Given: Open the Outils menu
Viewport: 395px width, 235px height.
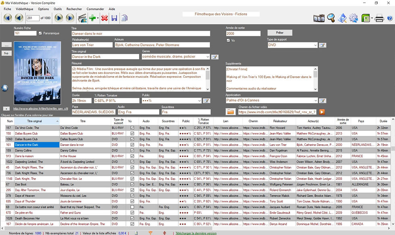Looking at the screenshot, I should click(x=58, y=9).
